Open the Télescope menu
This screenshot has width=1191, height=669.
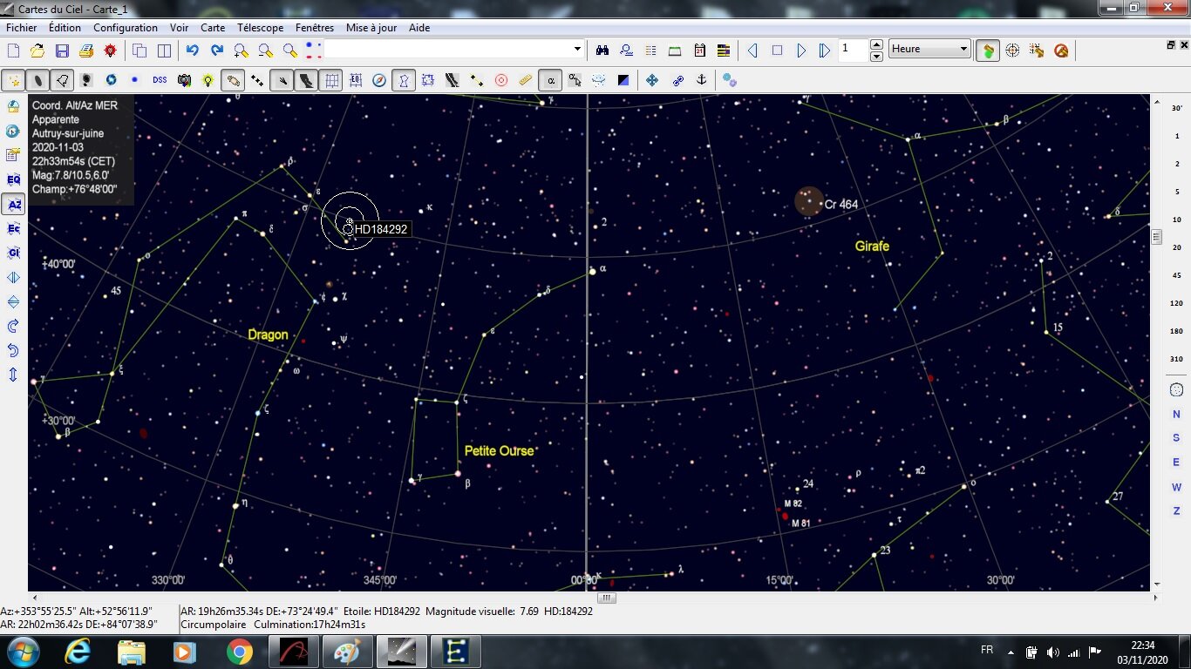point(260,28)
